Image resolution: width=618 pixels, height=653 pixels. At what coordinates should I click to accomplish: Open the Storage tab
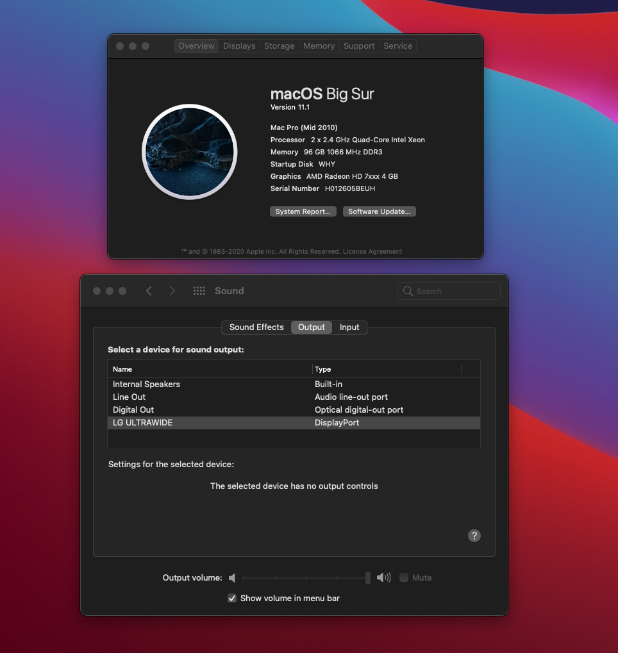(280, 45)
